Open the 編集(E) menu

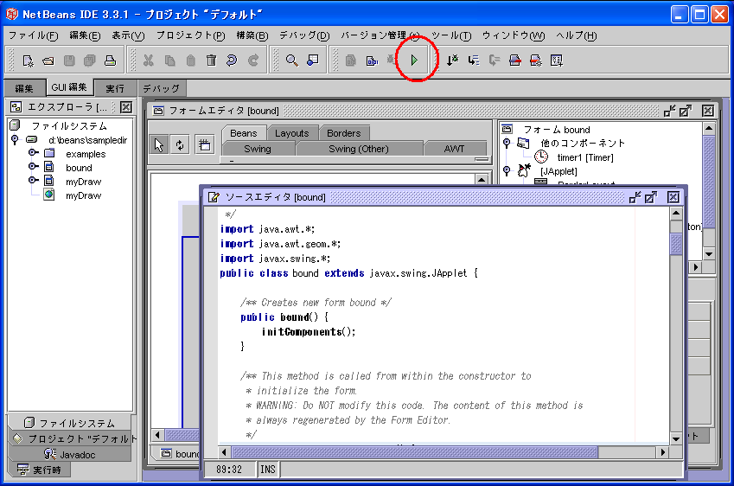85,35
